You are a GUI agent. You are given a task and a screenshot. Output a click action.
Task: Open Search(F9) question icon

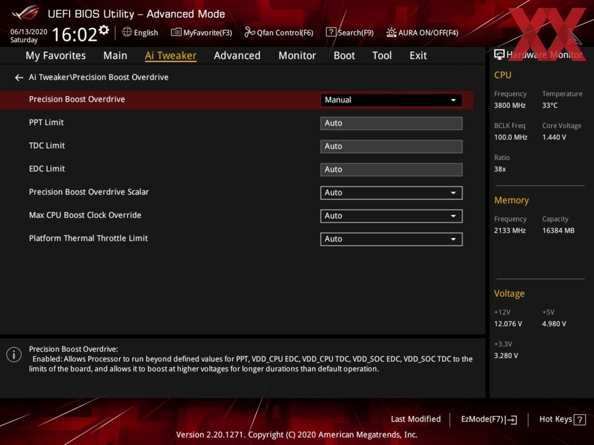click(x=331, y=32)
